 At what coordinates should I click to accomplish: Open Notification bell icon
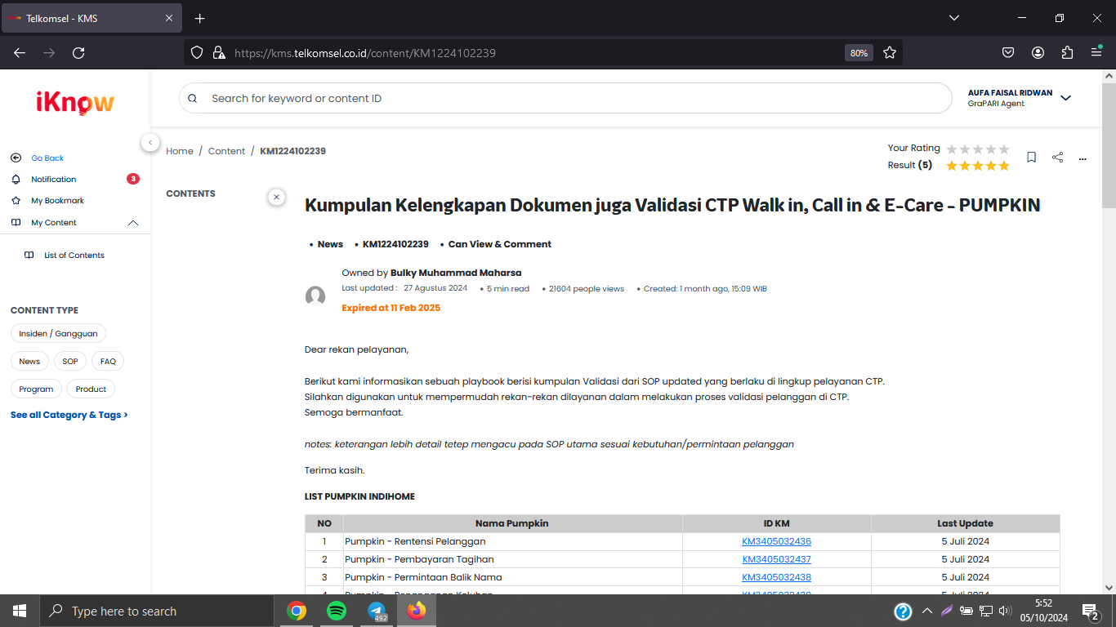pos(16,179)
